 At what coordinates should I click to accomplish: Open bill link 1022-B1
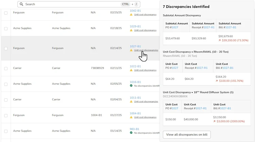tap(135, 66)
